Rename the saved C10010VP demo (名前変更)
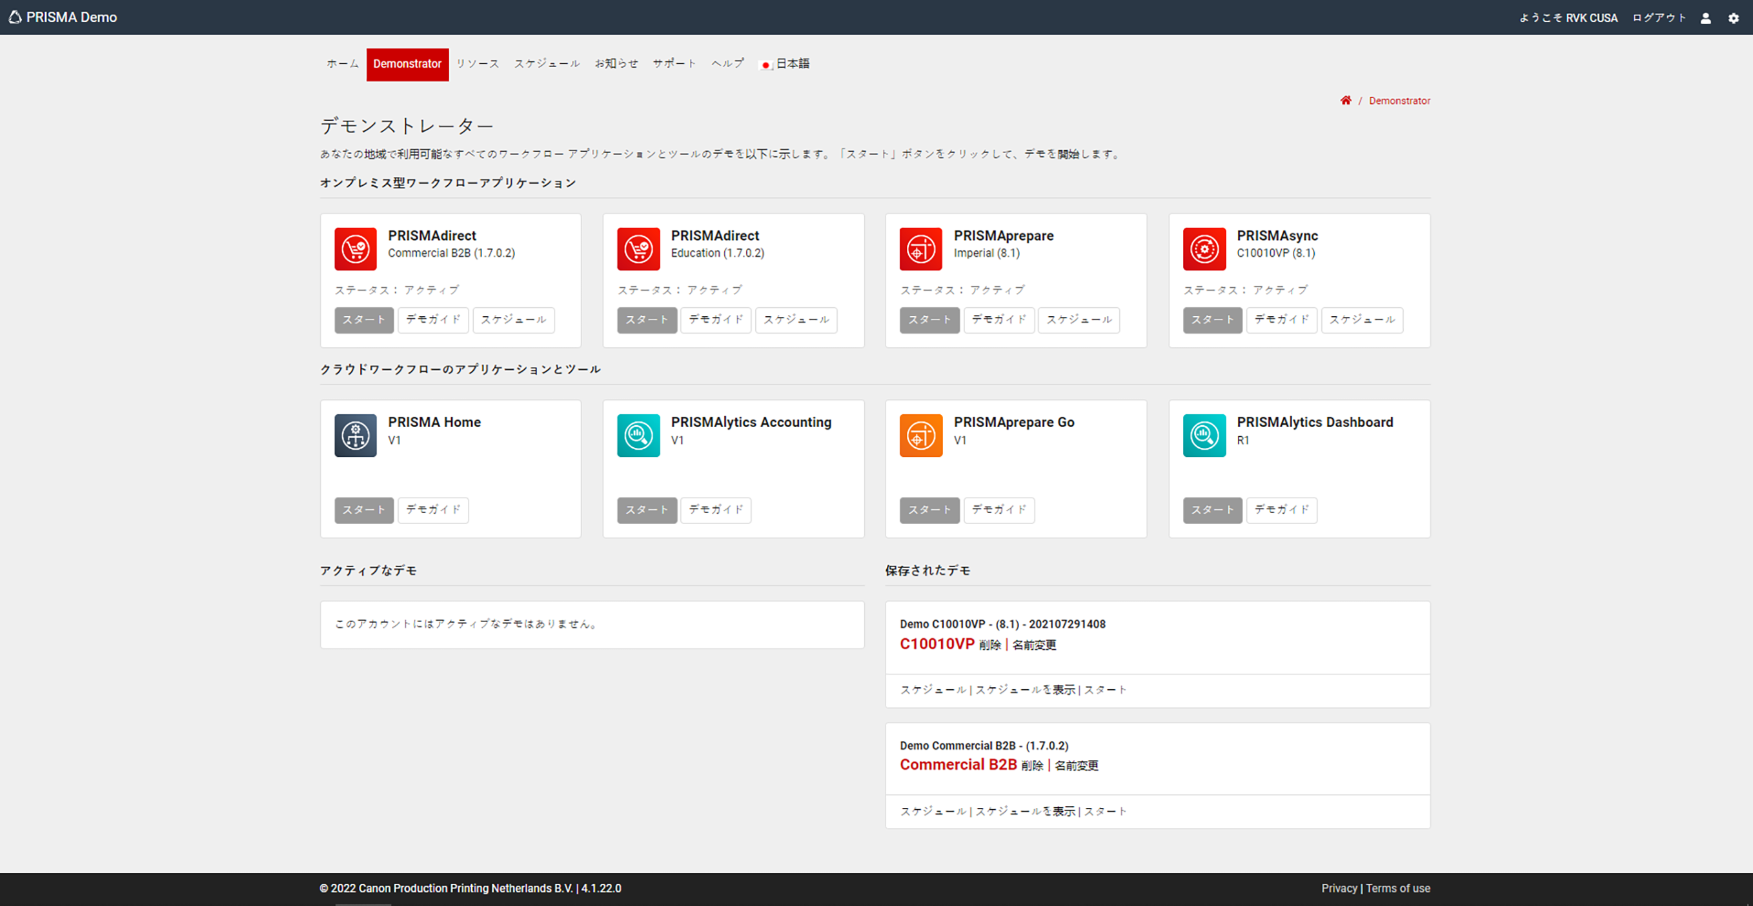Image resolution: width=1753 pixels, height=906 pixels. (1034, 645)
